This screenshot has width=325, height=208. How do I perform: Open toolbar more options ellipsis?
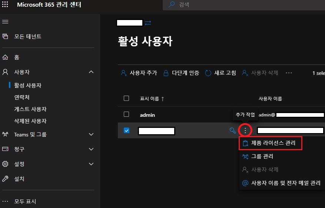(289, 73)
